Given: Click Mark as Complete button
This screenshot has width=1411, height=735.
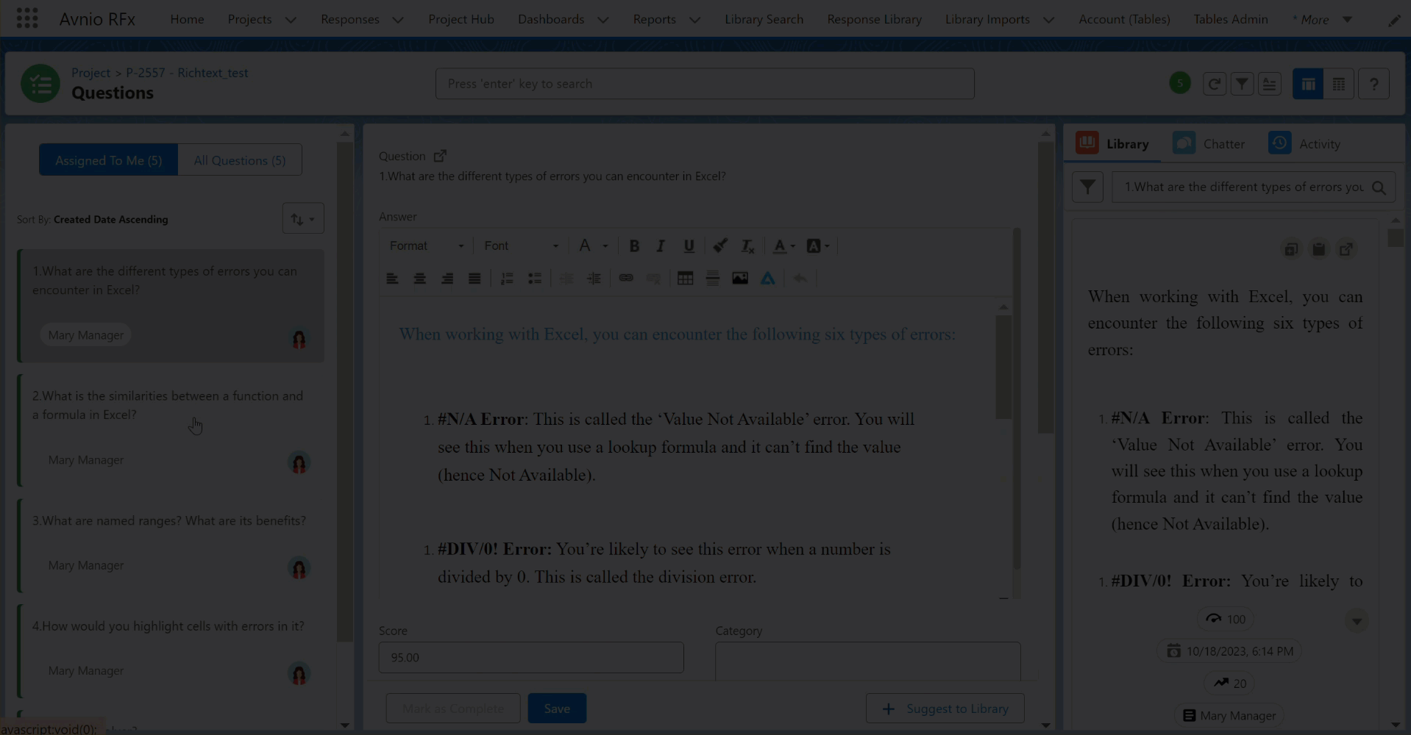Looking at the screenshot, I should (x=453, y=709).
